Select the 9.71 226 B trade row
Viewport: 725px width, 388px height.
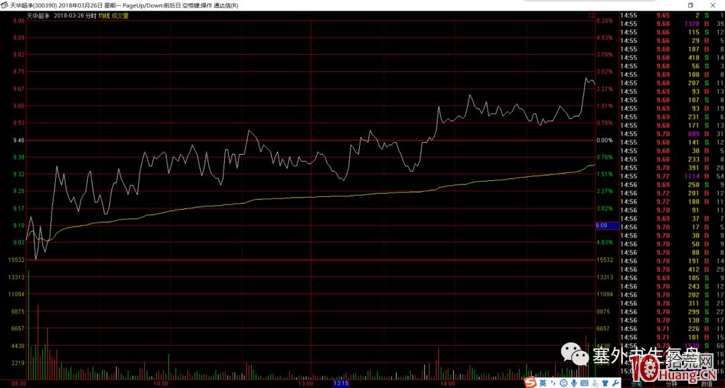click(672, 329)
